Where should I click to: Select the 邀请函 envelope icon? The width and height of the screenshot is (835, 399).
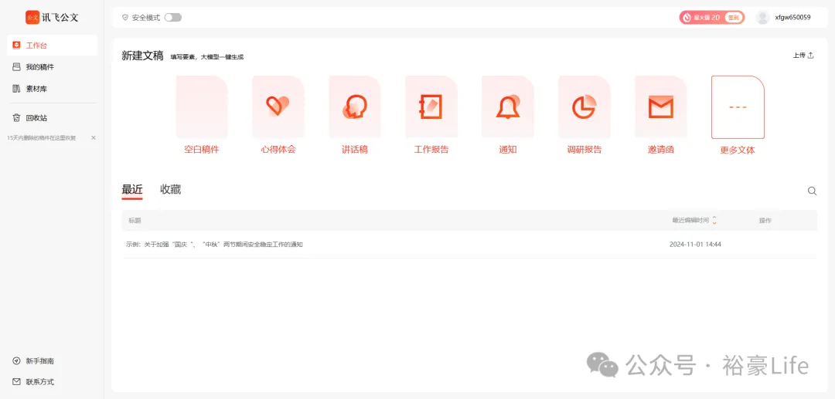coord(660,107)
